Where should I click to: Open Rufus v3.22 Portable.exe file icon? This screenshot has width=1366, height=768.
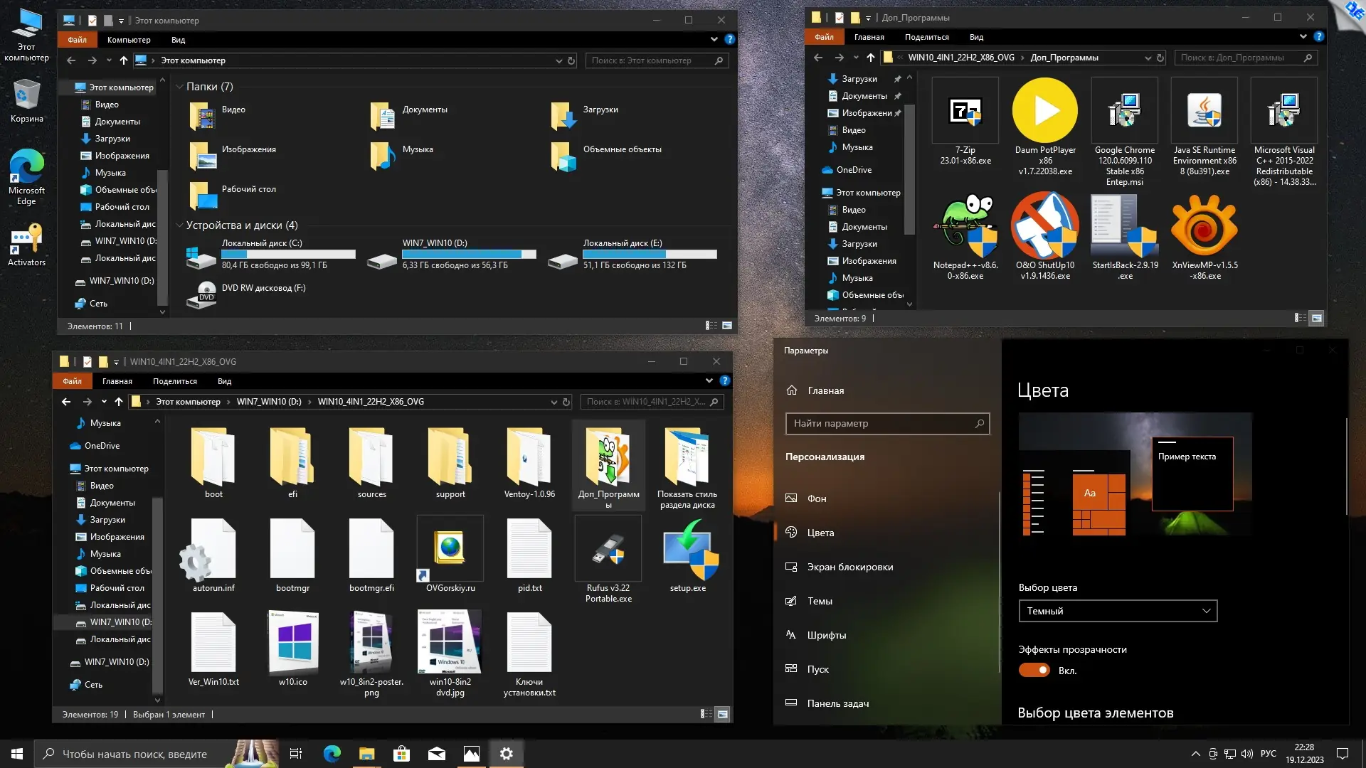click(x=608, y=550)
